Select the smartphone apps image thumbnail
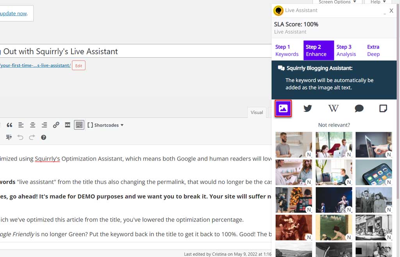The height and width of the screenshot is (257, 400). click(373, 172)
